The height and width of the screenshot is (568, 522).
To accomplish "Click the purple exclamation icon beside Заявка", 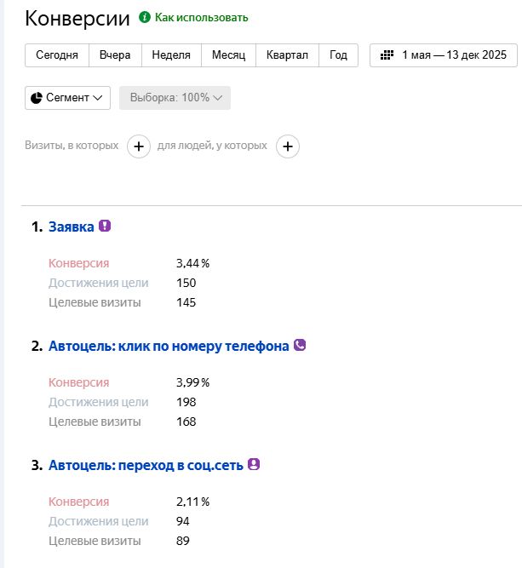I will (105, 227).
